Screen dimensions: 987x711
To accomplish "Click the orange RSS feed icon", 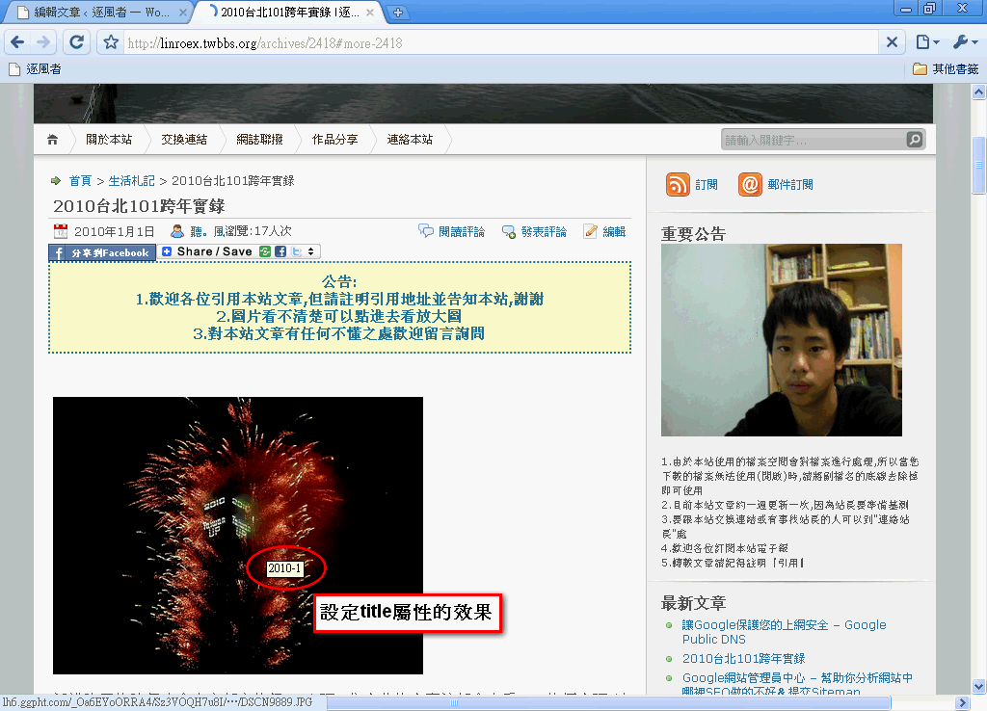I will pos(678,184).
